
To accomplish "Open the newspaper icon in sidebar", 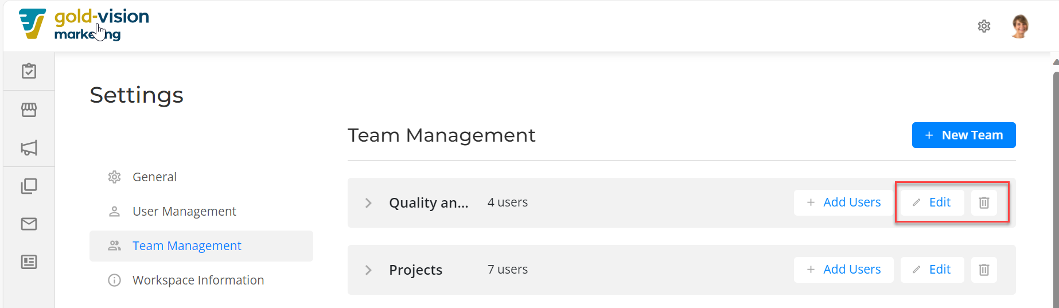I will (29, 262).
